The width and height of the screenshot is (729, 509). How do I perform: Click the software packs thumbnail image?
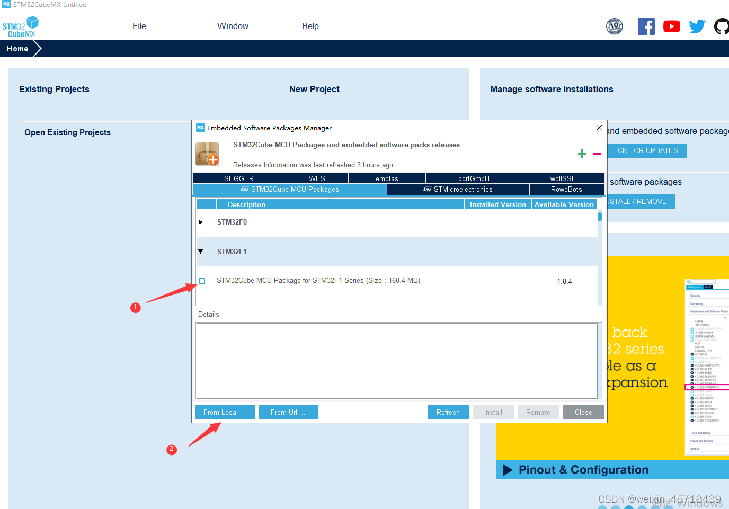707,367
